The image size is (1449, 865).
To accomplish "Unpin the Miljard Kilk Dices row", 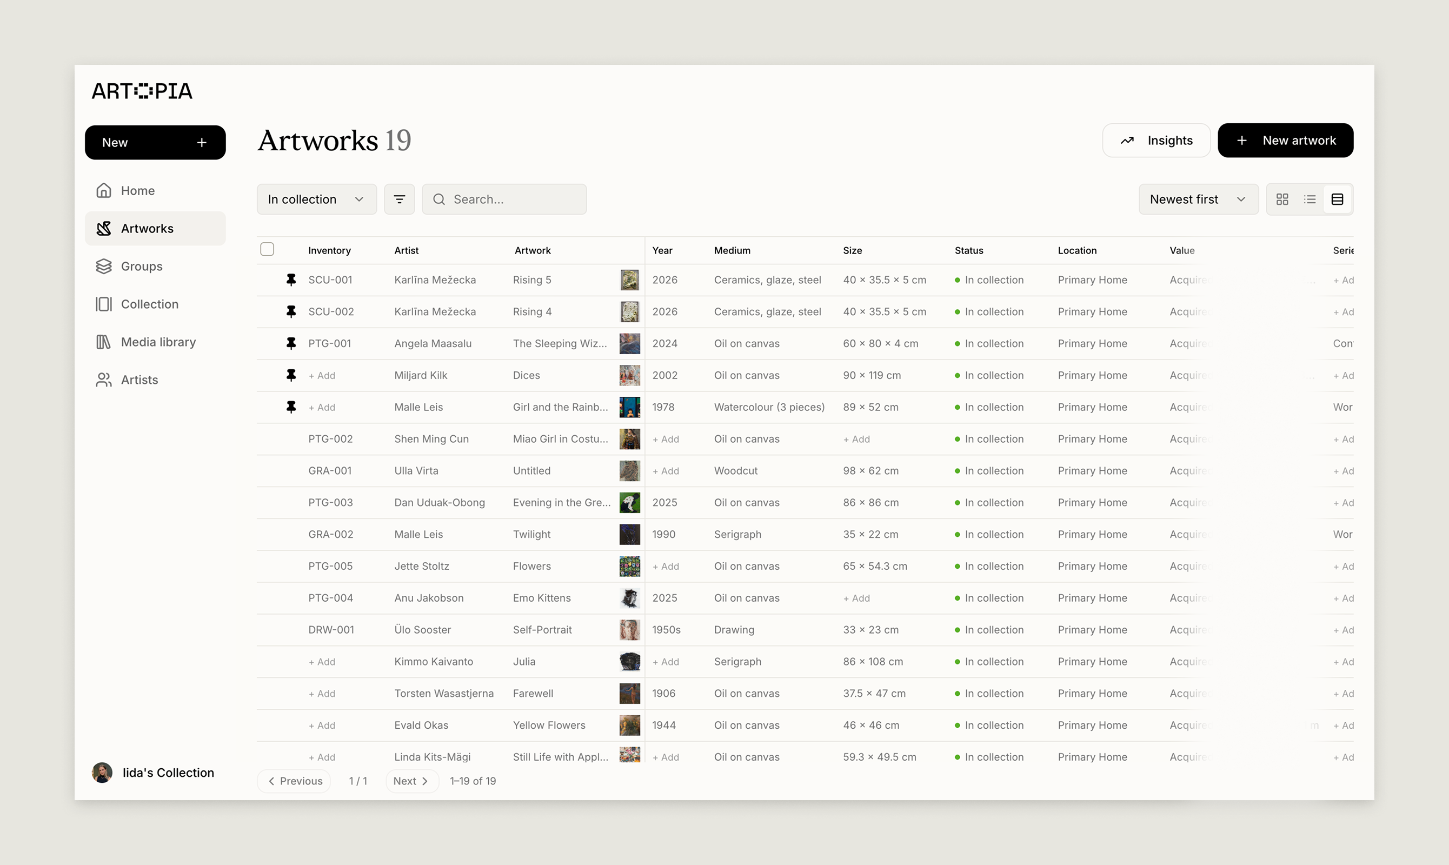I will [x=291, y=375].
